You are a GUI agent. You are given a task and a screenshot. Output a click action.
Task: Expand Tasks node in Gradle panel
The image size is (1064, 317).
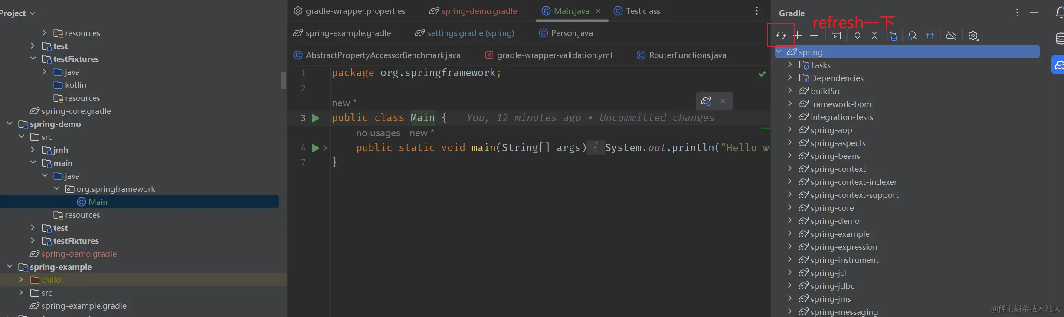790,65
